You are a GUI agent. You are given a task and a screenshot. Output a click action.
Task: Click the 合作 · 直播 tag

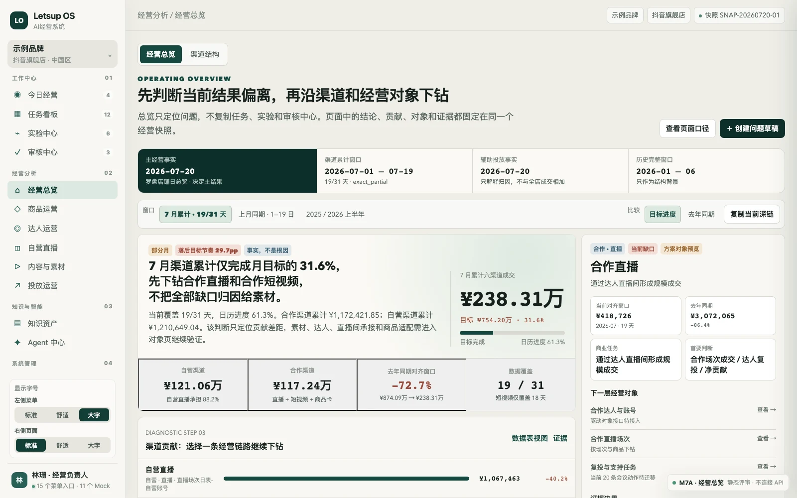pos(608,249)
